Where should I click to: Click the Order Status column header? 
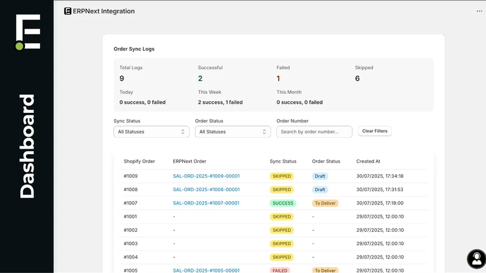click(x=326, y=161)
